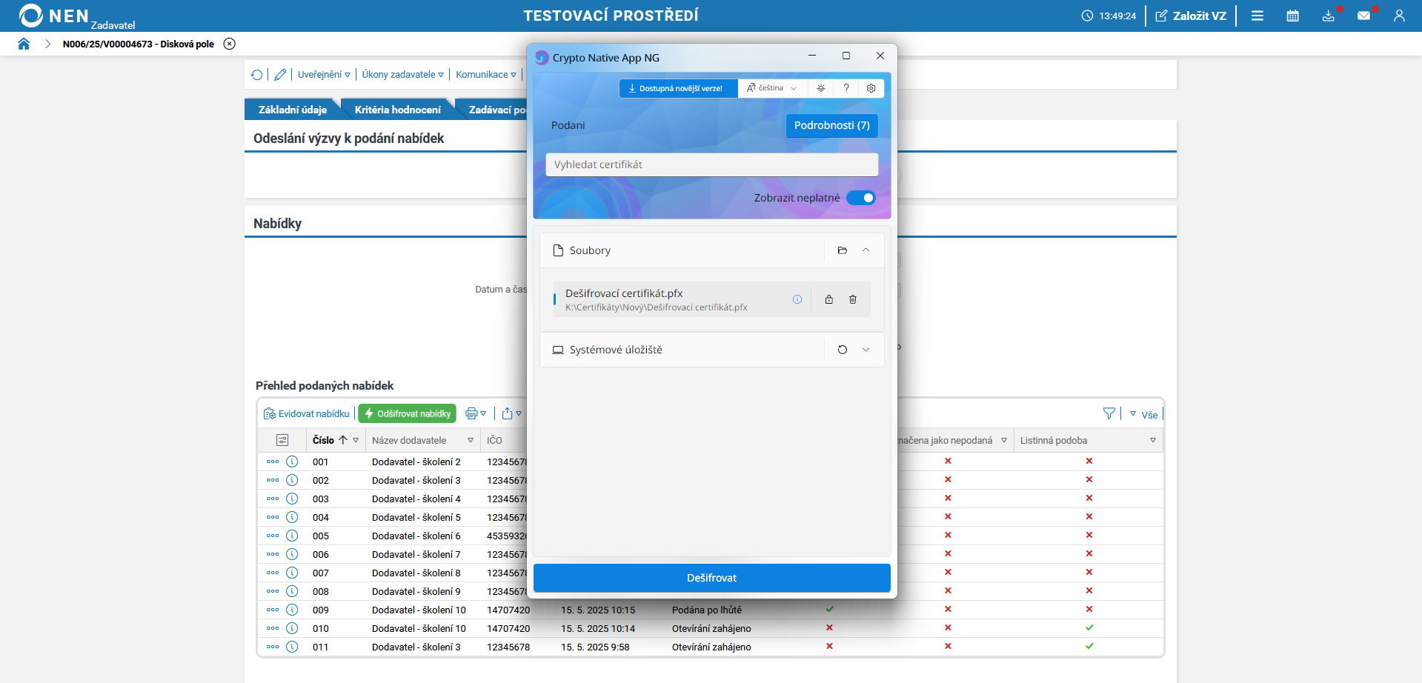This screenshot has height=683, width=1422.
Task: Select offer number 008 cell
Action: [321, 591]
